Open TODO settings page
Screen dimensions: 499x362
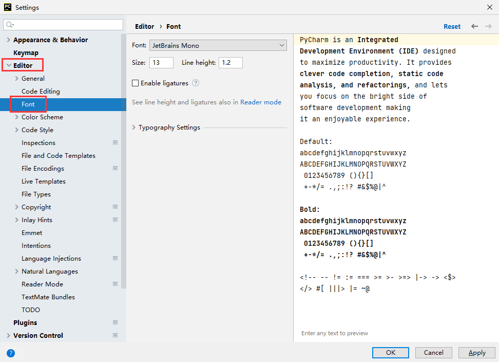(x=31, y=310)
